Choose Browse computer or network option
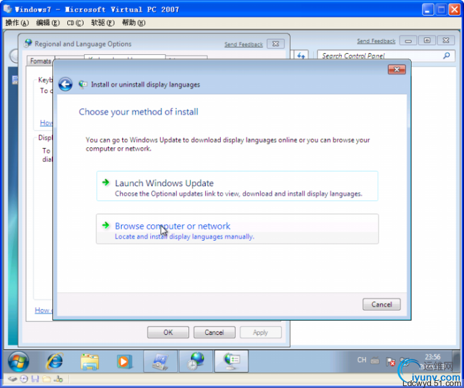The image size is (464, 388). [237, 229]
